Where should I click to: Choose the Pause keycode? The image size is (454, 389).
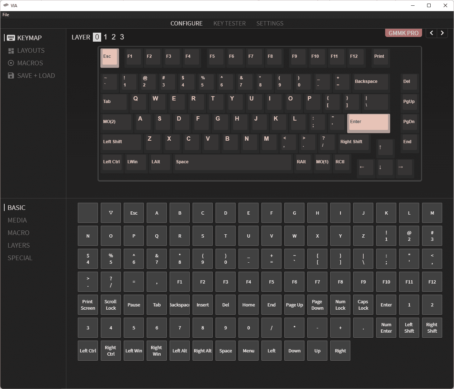pos(134,305)
